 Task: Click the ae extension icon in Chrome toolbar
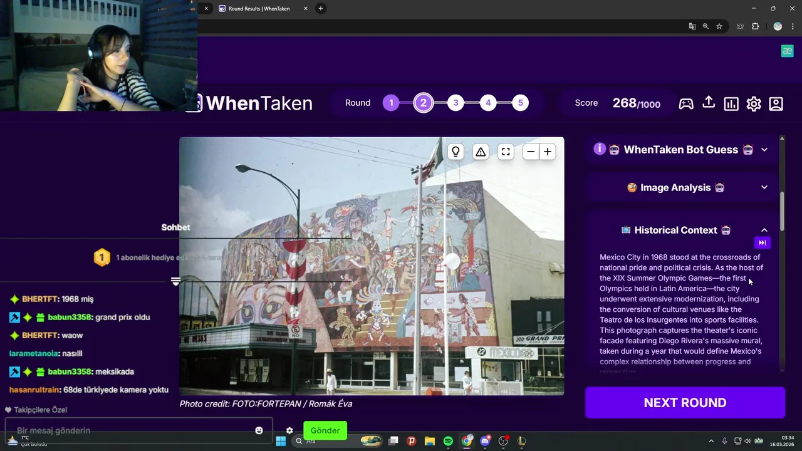740,26
